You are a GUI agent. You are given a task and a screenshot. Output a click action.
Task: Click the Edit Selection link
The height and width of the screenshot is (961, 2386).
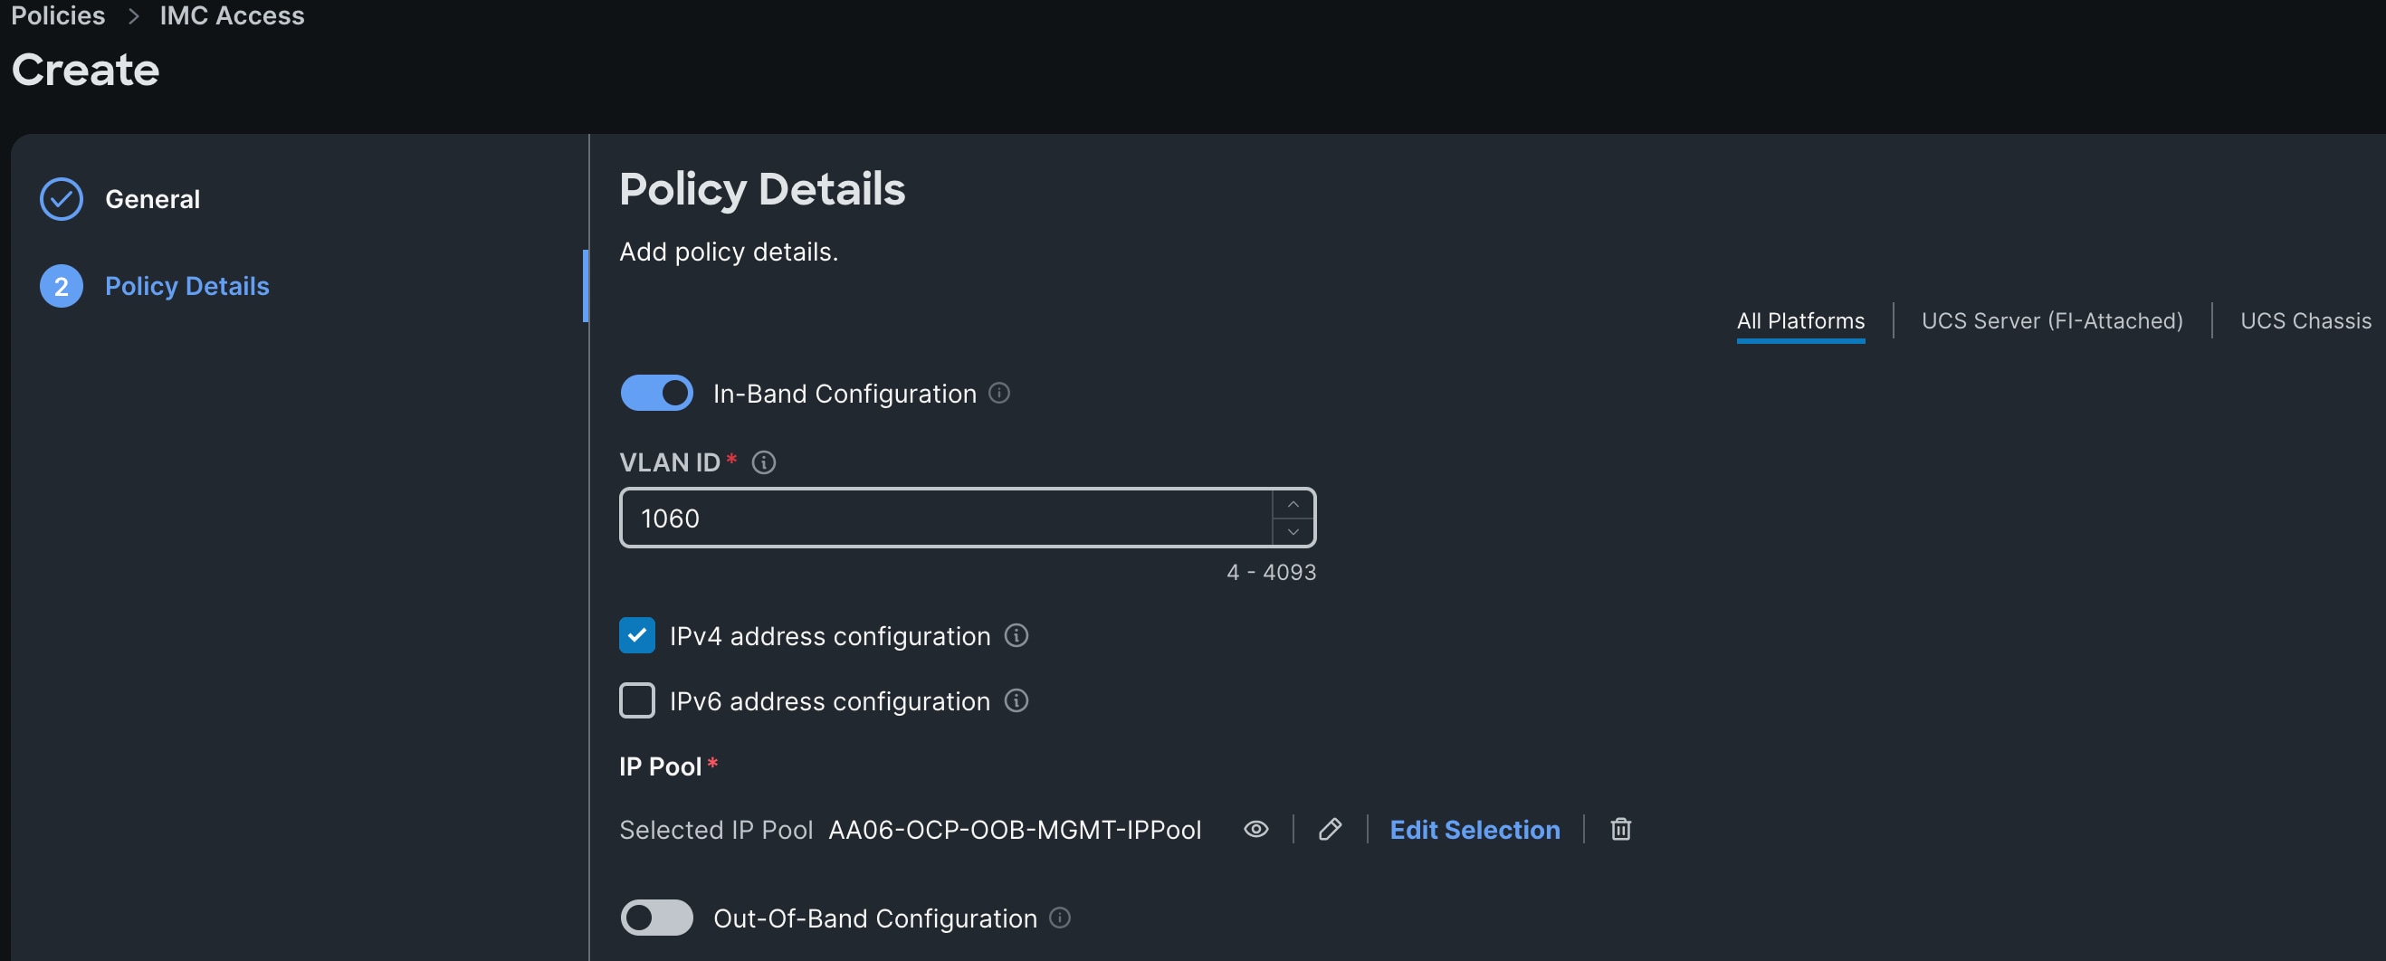1475,830
